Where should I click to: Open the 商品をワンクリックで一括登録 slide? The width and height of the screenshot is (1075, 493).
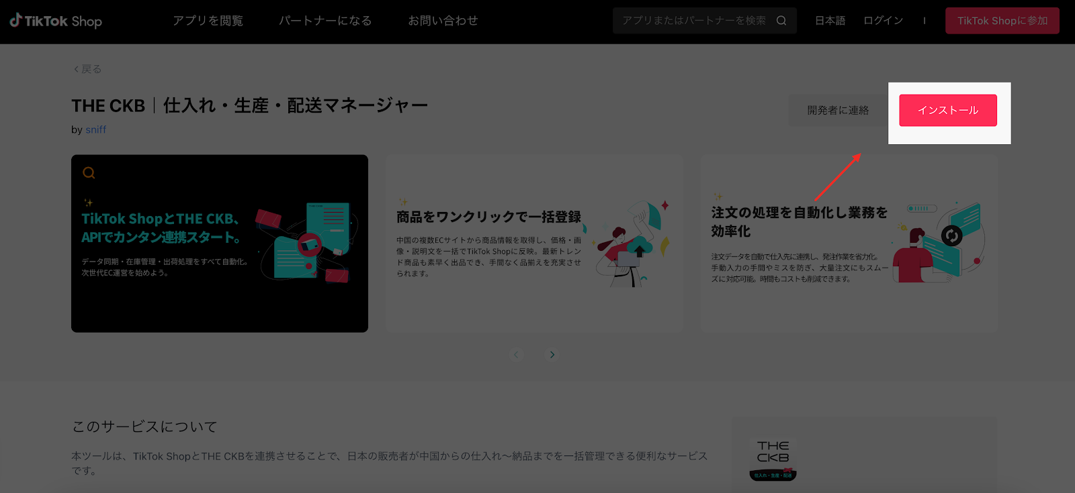[535, 243]
